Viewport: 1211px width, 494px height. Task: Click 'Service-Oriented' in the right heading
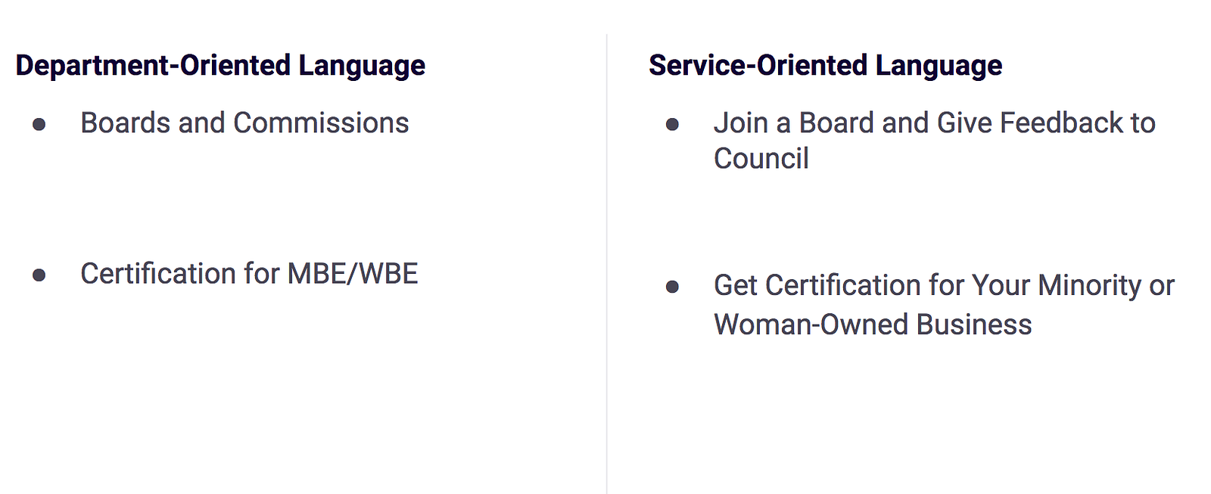tap(758, 66)
